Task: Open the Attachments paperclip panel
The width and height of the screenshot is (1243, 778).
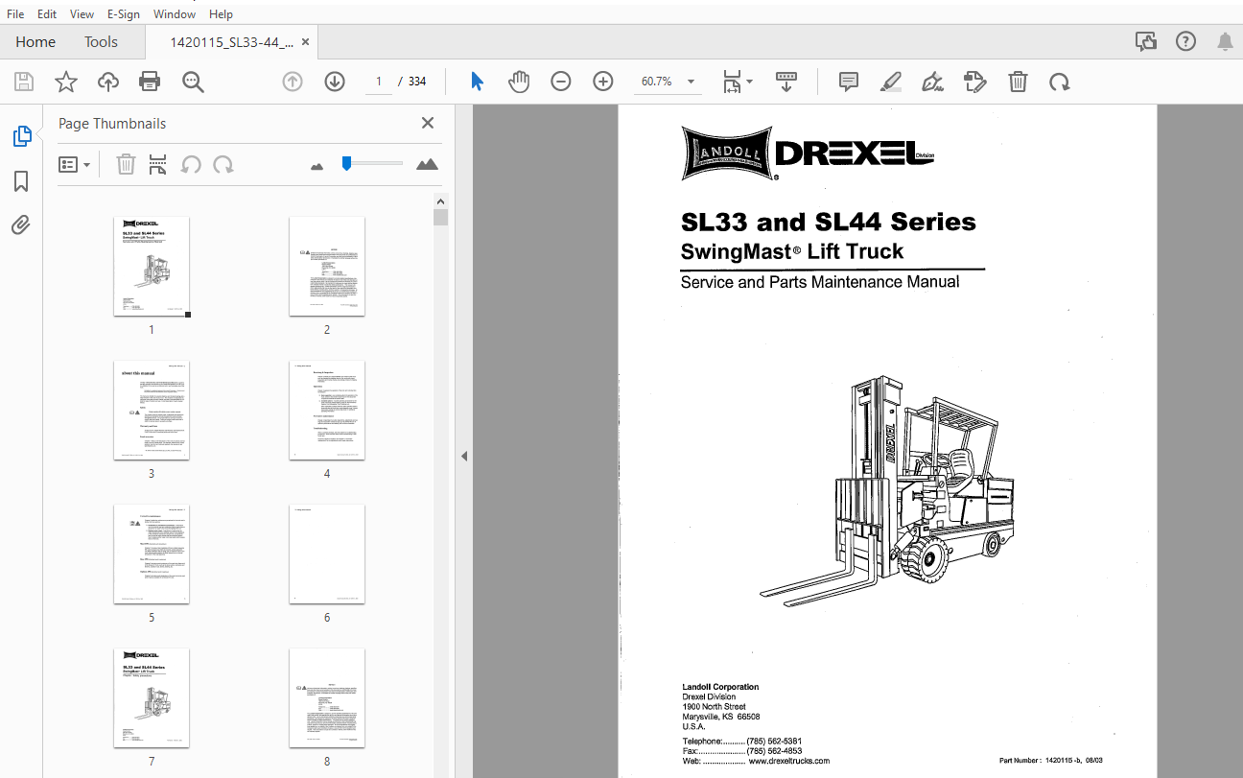Action: pyautogui.click(x=21, y=225)
